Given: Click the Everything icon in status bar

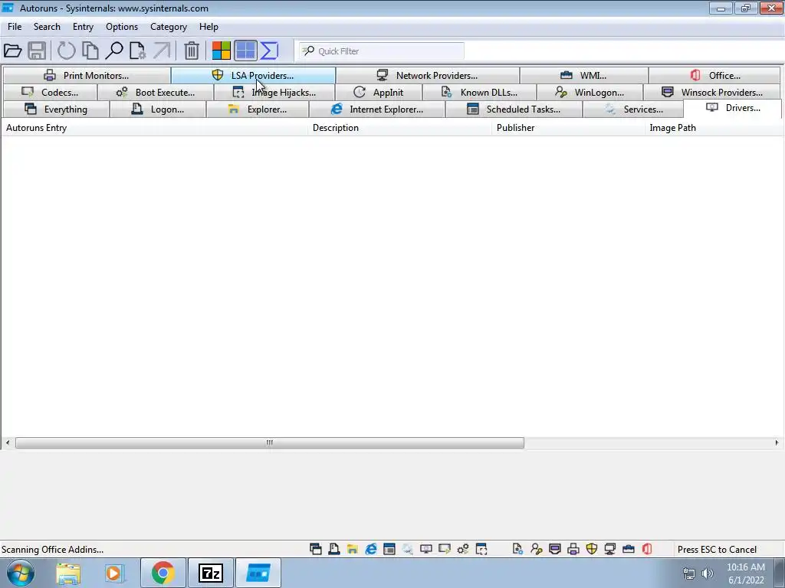Looking at the screenshot, I should point(315,550).
